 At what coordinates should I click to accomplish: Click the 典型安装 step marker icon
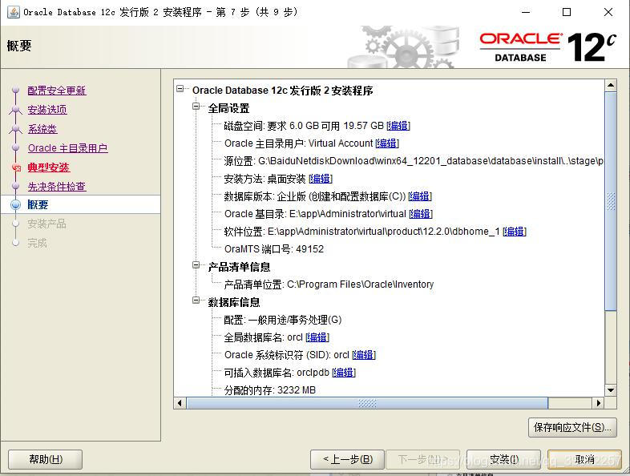point(16,167)
